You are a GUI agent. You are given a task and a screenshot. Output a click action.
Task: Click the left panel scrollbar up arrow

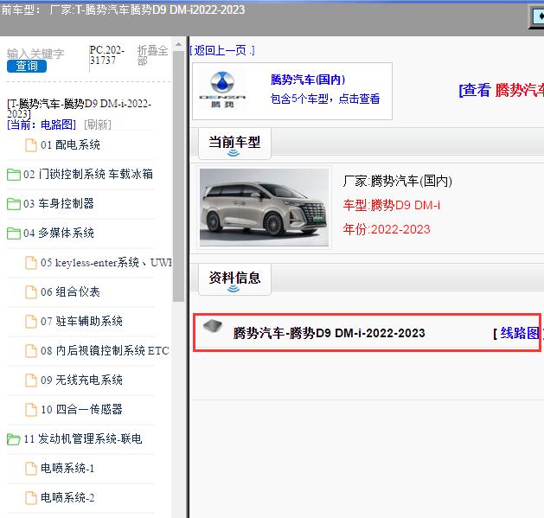179,44
